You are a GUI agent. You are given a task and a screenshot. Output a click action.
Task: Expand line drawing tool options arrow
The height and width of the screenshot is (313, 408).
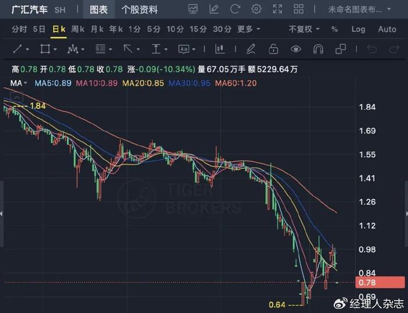27,49
